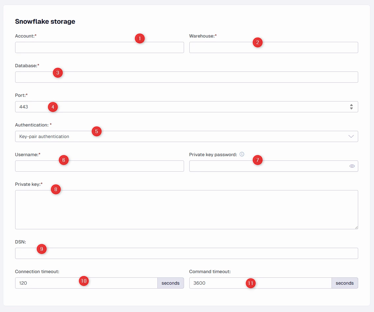Increase the Port value with stepper arrow
Viewport: 374px width, 312px height.
click(351, 105)
